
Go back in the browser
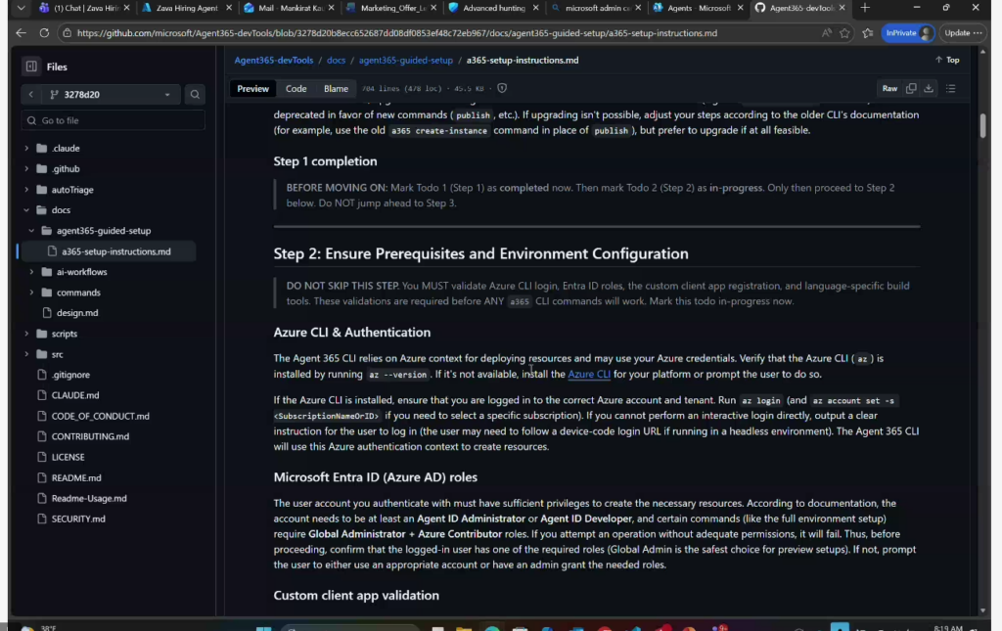coord(22,32)
